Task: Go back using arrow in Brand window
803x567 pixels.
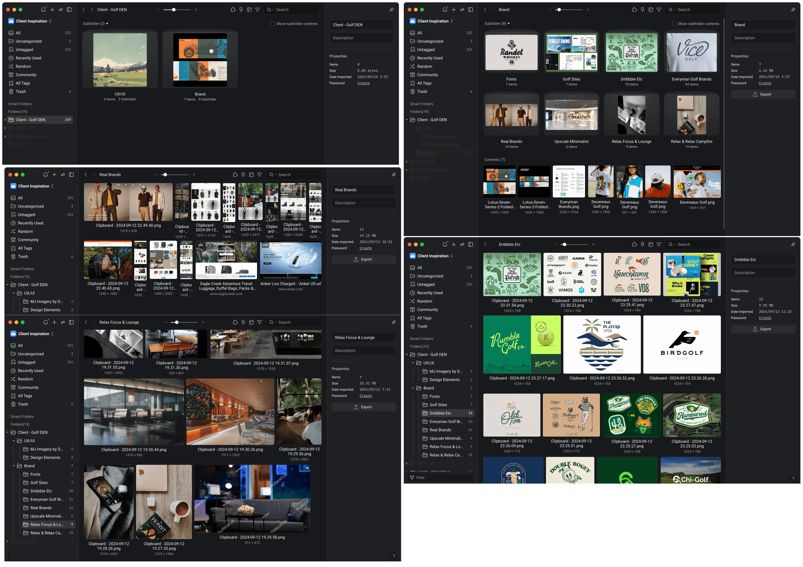Action: click(x=485, y=9)
